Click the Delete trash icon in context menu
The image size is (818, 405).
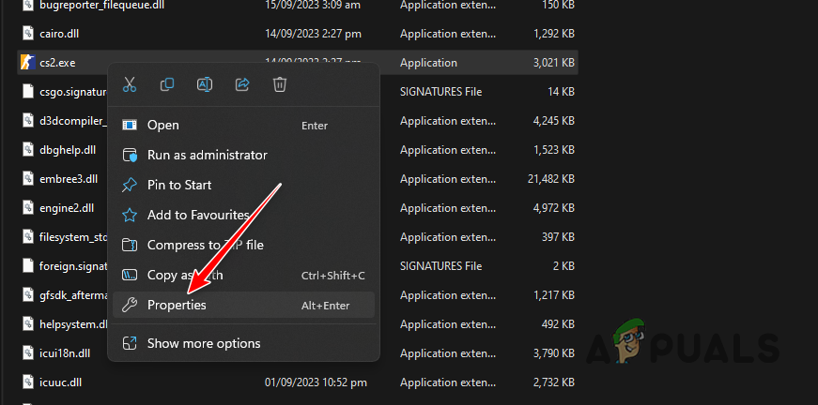280,84
